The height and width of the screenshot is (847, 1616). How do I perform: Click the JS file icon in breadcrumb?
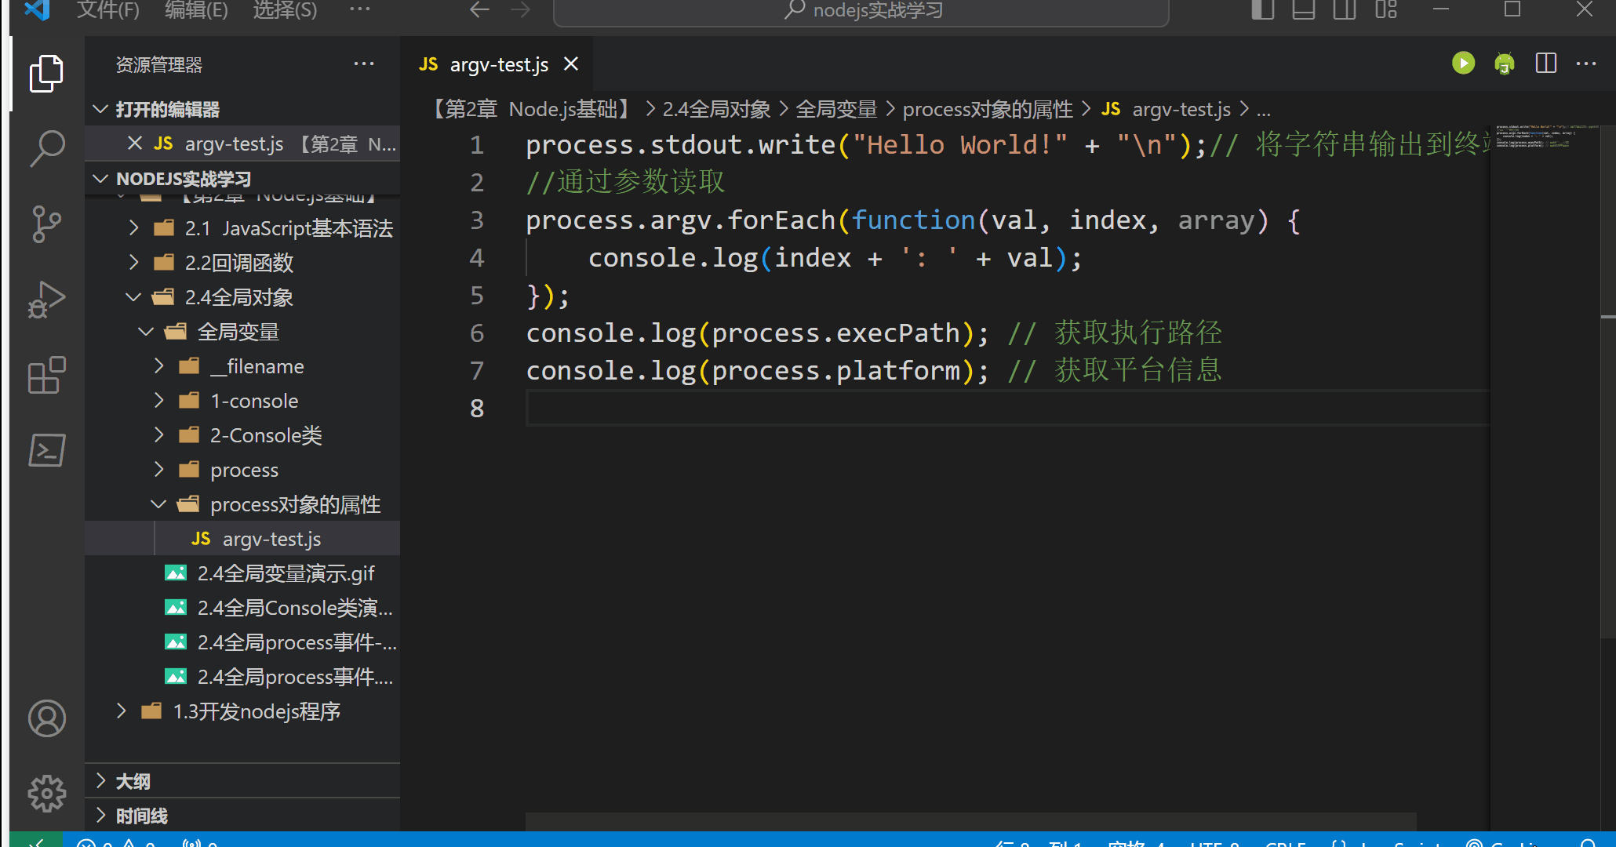tap(1111, 109)
